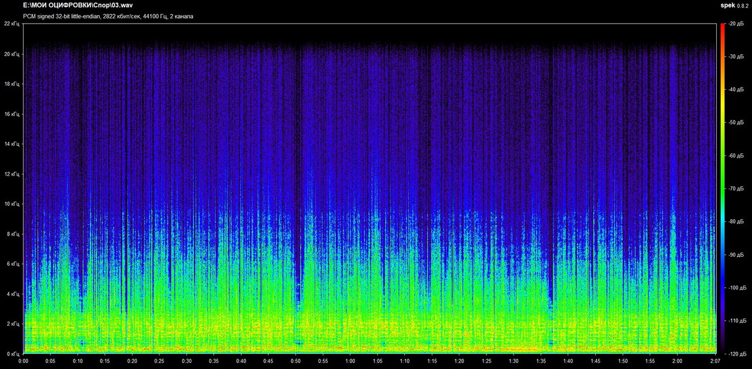Click the '2:00' time axis label
The height and width of the screenshot is (369, 752).
pyautogui.click(x=678, y=361)
